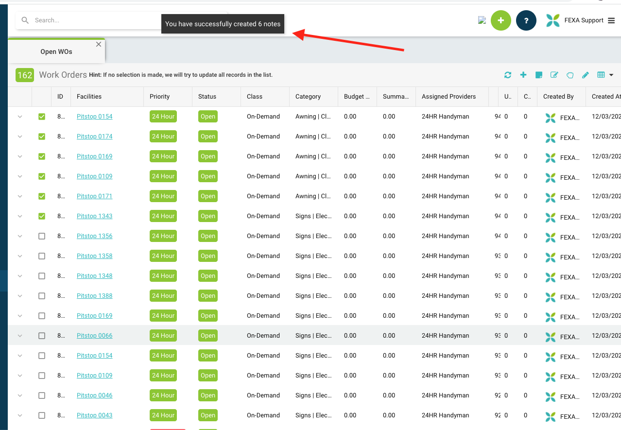Open the Pitstop 1388 facility link
The height and width of the screenshot is (430, 621).
pos(94,296)
